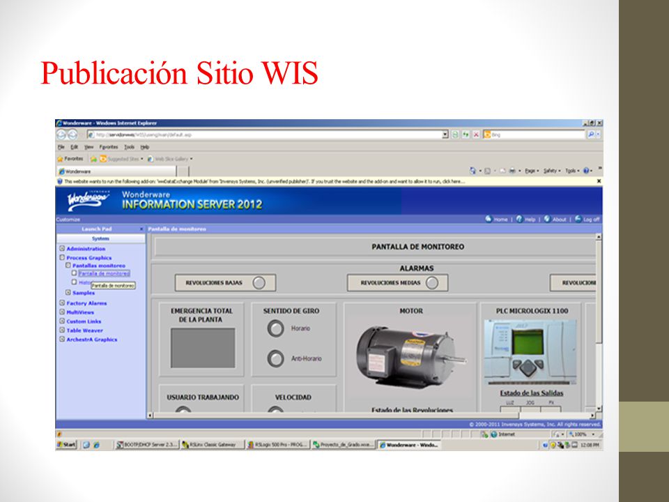Viewport: 669px width, 502px height.
Task: Switch to BOOTP/DHCP Server taskbar window
Action: [x=147, y=445]
